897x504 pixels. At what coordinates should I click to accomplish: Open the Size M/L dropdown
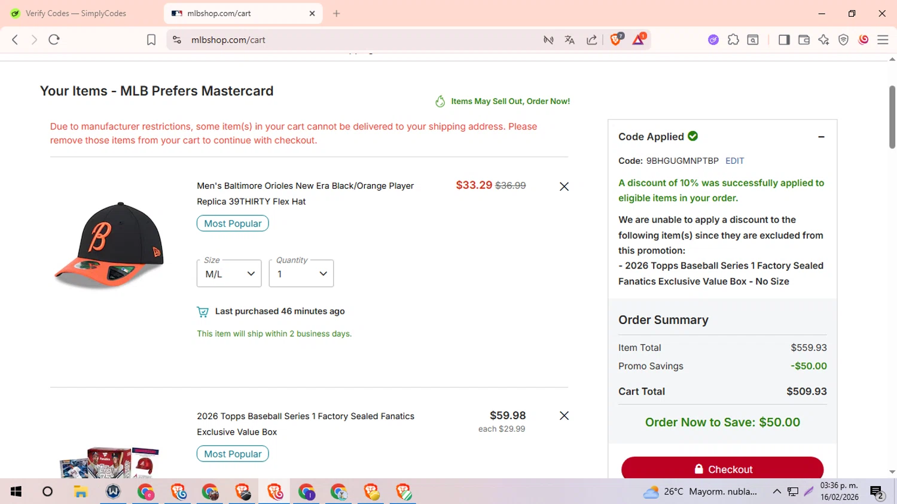[229, 273]
